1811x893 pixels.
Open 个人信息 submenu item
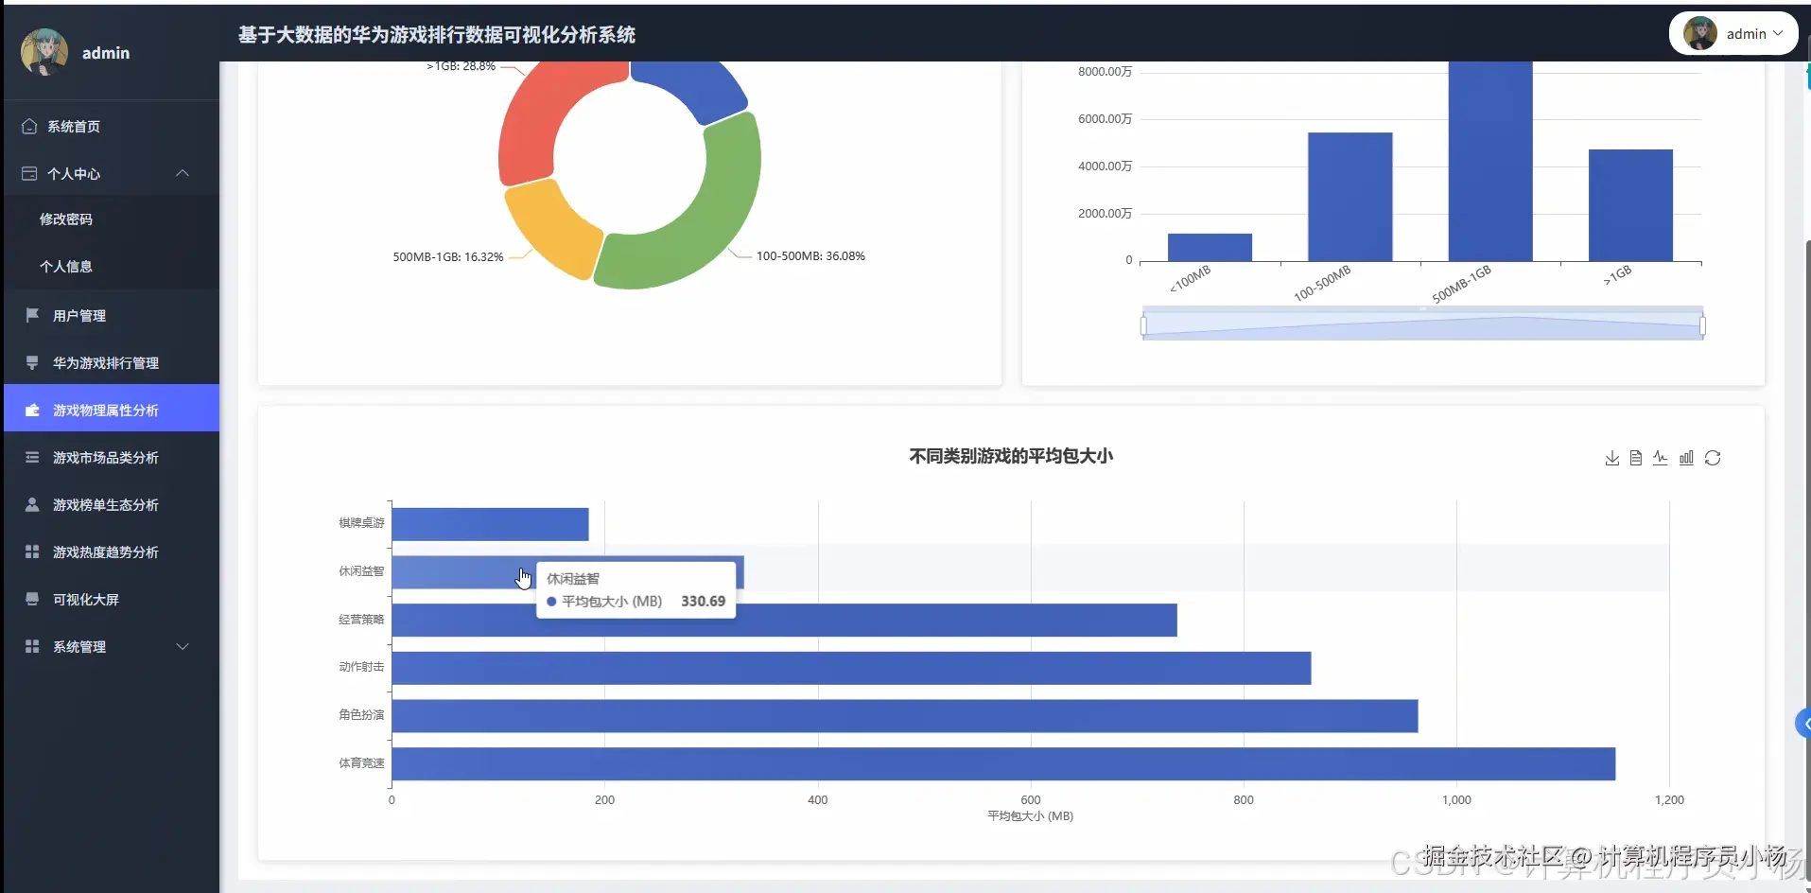112,266
